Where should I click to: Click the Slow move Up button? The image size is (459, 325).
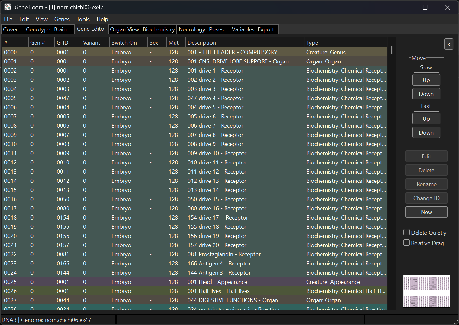point(426,80)
